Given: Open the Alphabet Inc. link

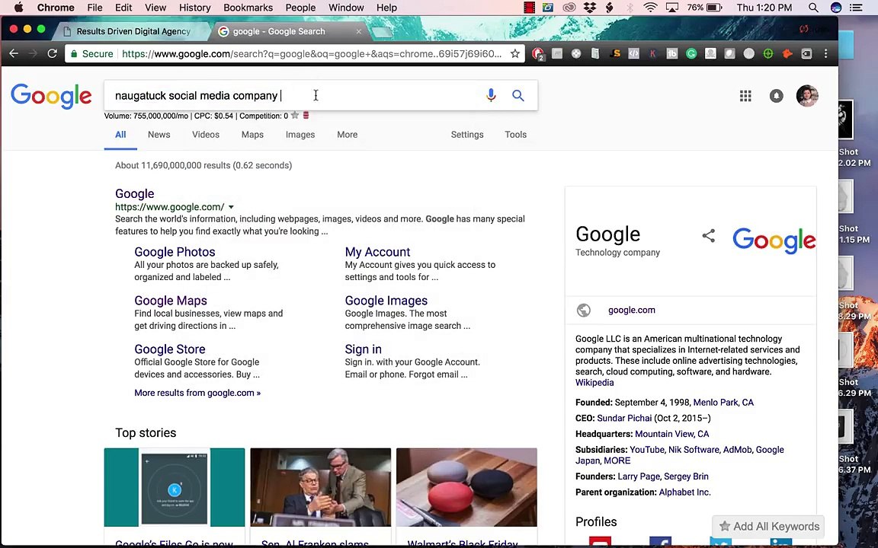Looking at the screenshot, I should coord(684,492).
